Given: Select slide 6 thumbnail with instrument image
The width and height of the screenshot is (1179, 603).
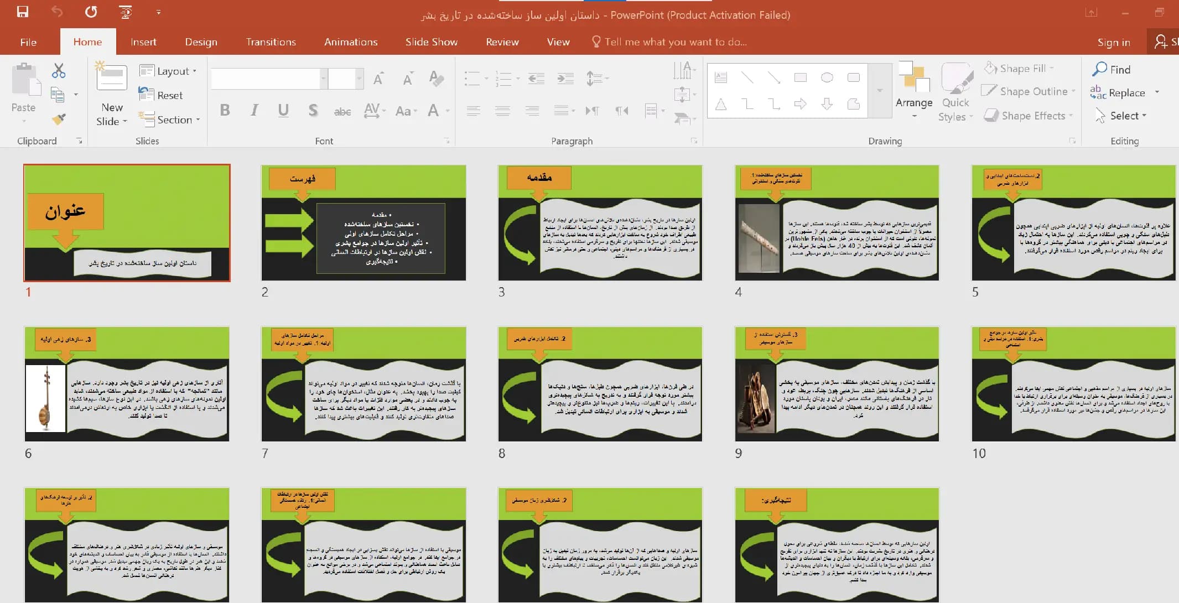Looking at the screenshot, I should point(127,383).
